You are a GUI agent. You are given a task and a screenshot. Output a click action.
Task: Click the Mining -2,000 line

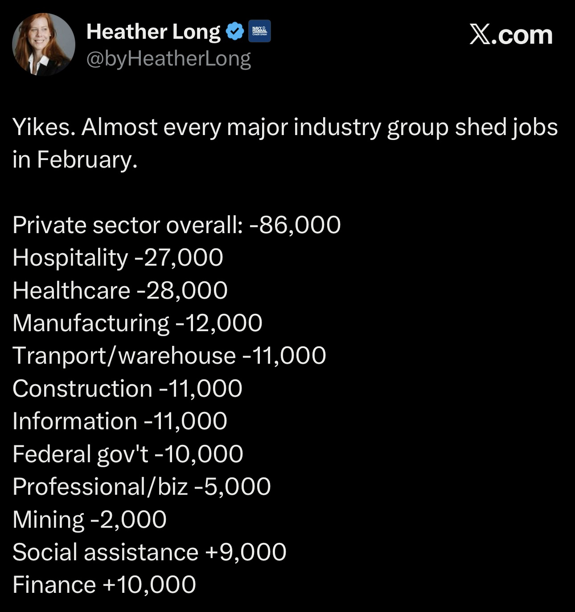89,519
